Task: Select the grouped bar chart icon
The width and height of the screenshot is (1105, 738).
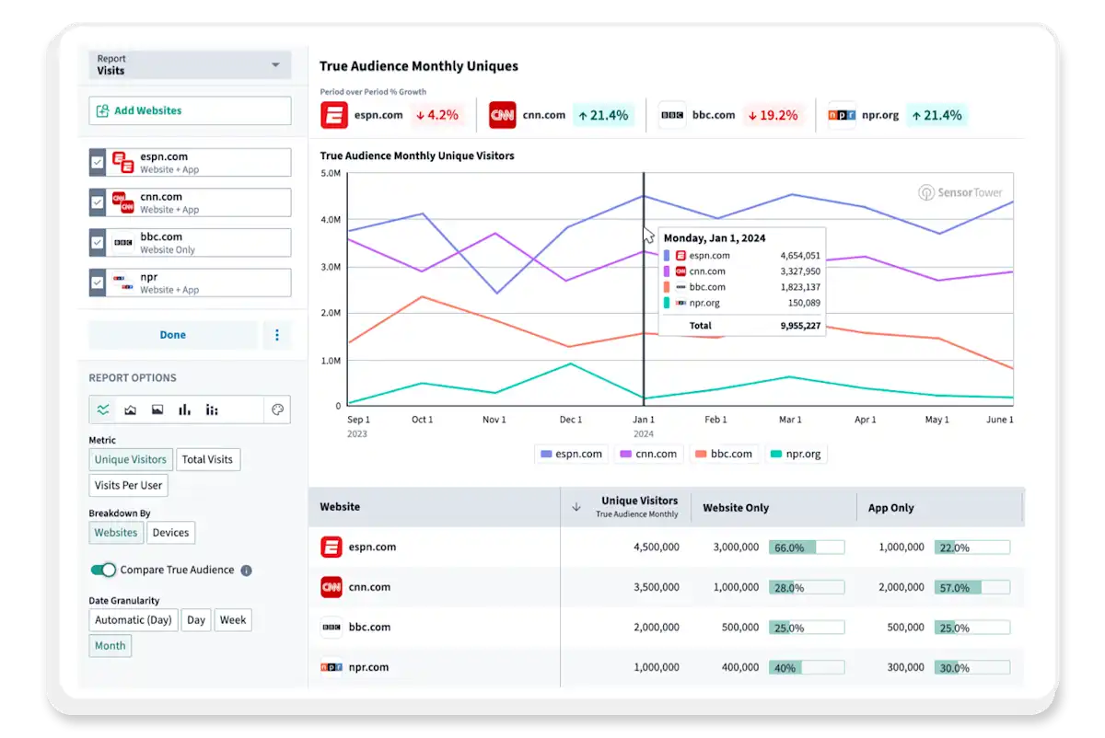Action: point(212,409)
